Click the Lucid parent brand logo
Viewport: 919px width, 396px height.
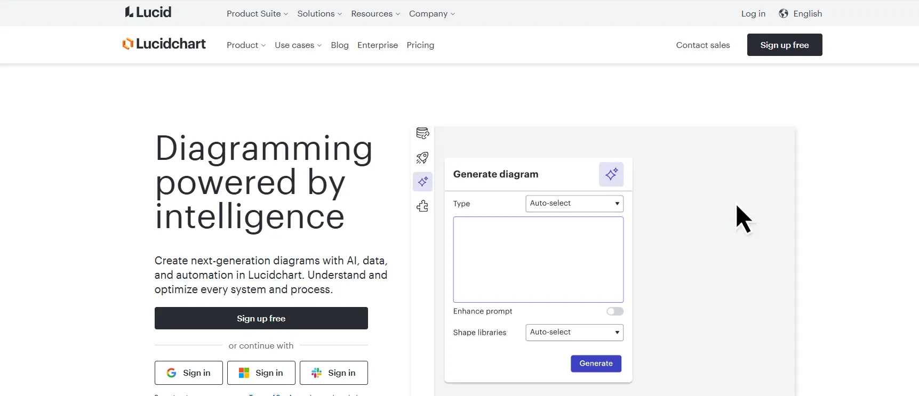(148, 12)
